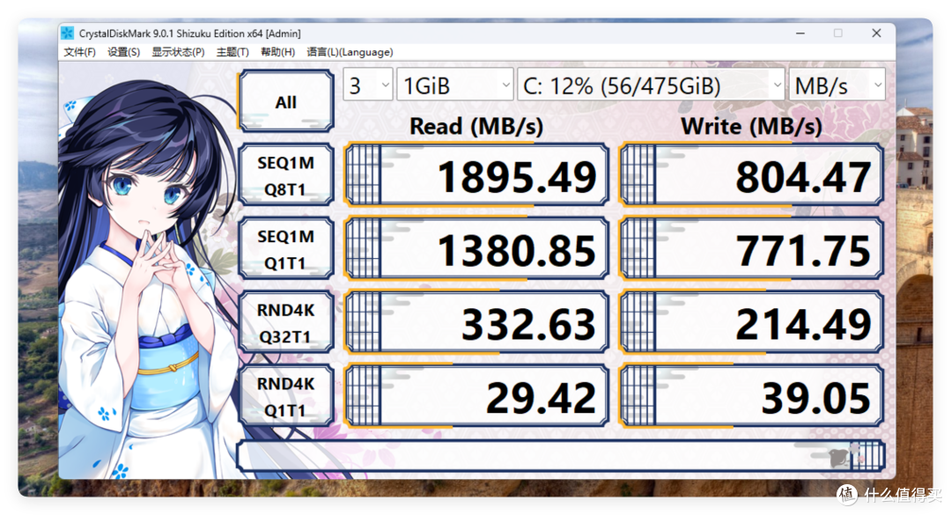
Task: Start the SEQ1M Q8T1 test
Action: [x=285, y=175]
